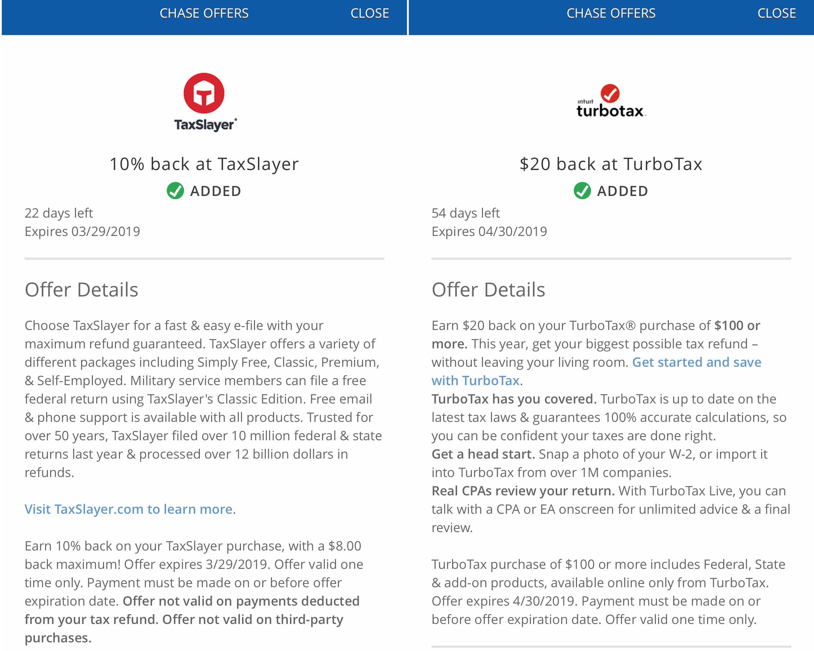Close the TurboTax Chase Offers panel
Image resolution: width=814 pixels, height=651 pixels.
(x=777, y=14)
